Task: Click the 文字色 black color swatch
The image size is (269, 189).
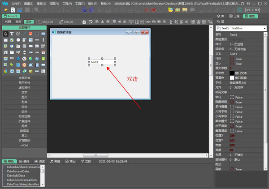Action: [x=232, y=73]
